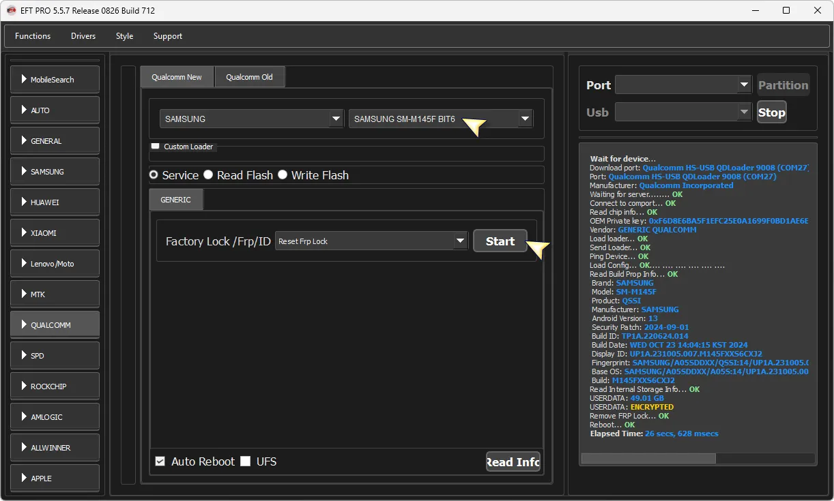
Task: Click the 'Elapsed Time' log line
Action: click(x=654, y=434)
